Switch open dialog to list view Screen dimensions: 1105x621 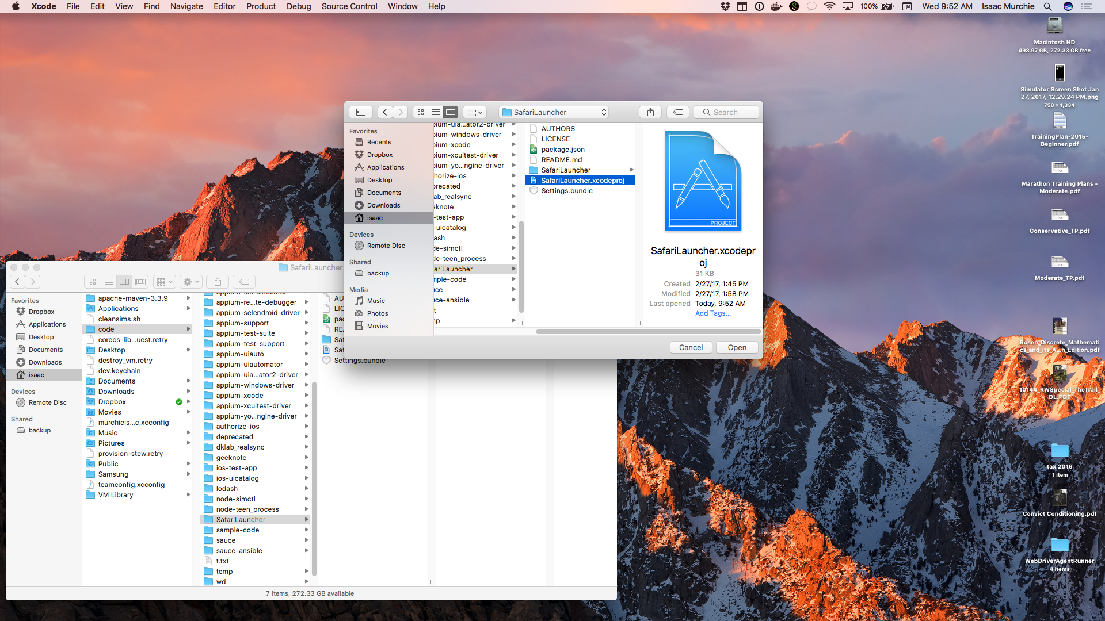coord(436,112)
